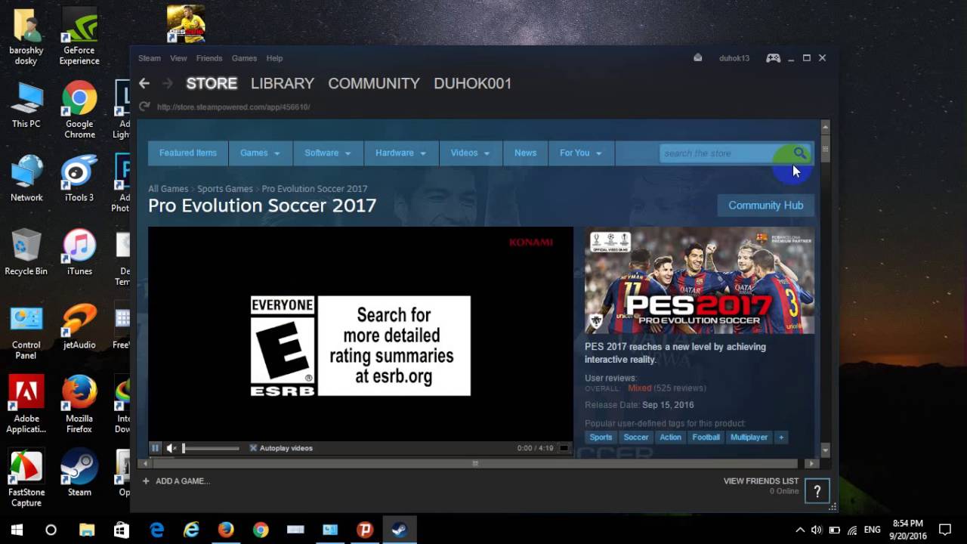Open iTools 3 desktop icon

79,178
